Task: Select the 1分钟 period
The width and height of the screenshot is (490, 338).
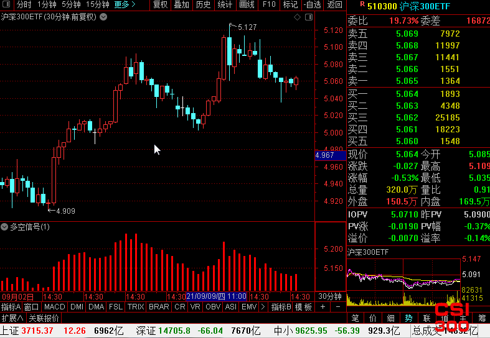Action: point(47,4)
